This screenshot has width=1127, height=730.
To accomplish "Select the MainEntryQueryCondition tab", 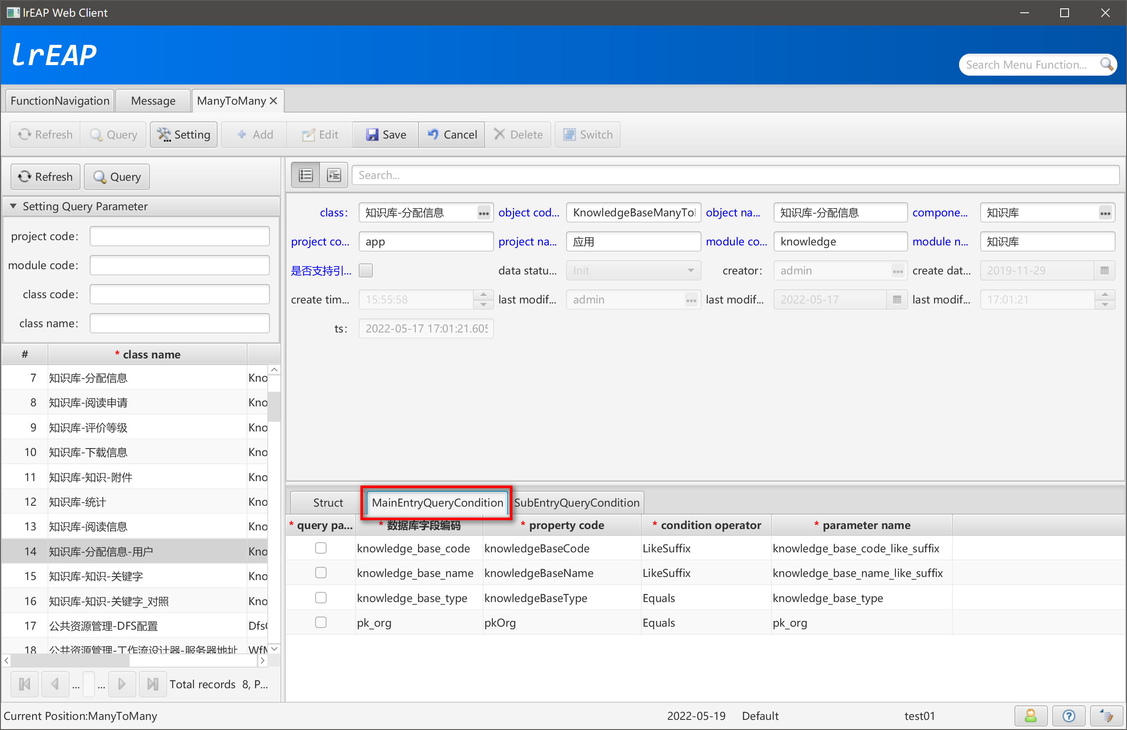I will [437, 503].
